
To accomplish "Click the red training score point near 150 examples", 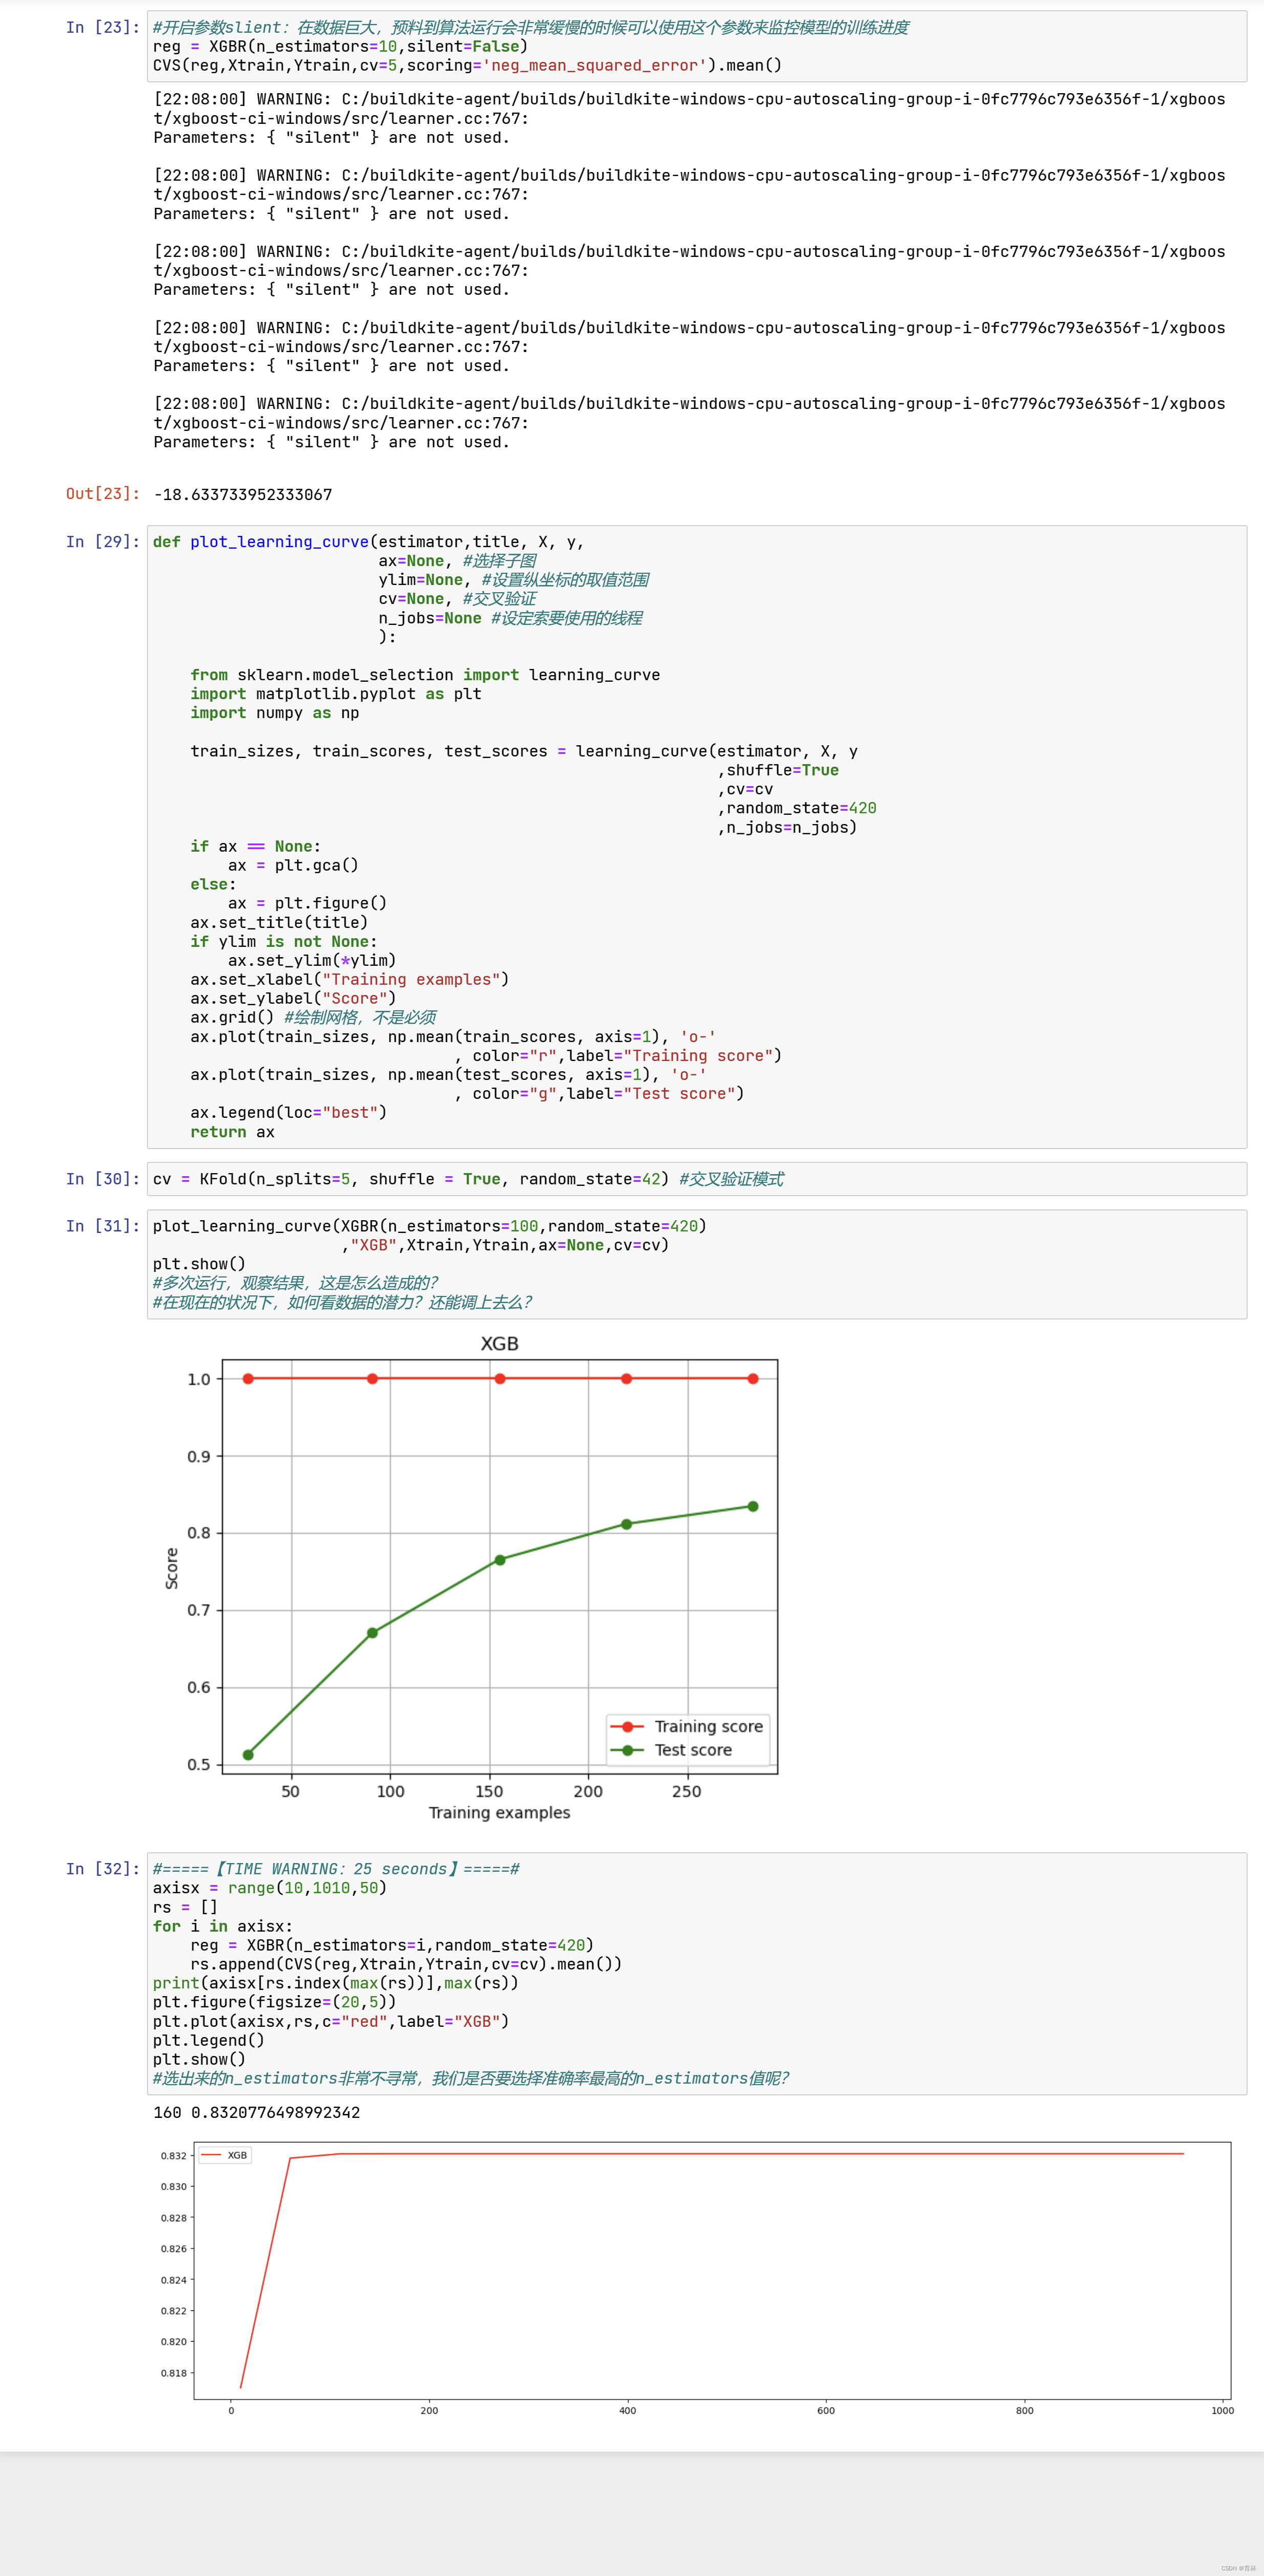I will coord(500,1378).
